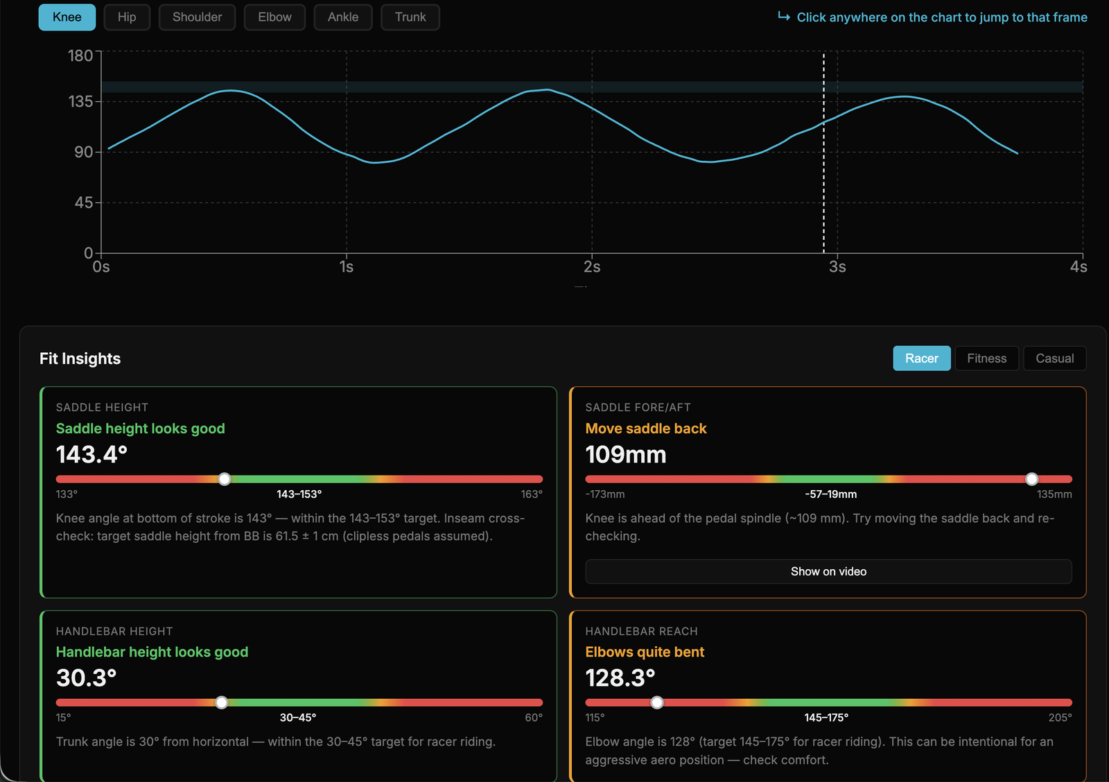Show the Elbow angle chart
Image resolution: width=1109 pixels, height=782 pixels.
click(274, 17)
